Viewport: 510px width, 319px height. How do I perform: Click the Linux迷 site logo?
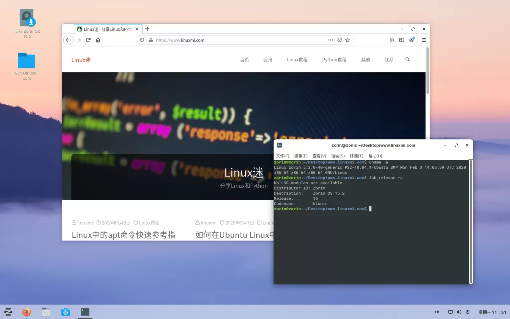point(81,60)
